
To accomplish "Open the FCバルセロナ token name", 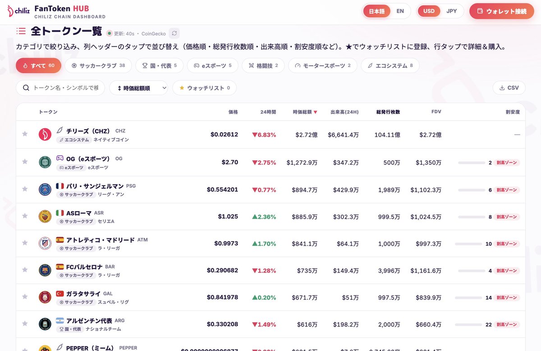I will tap(84, 267).
